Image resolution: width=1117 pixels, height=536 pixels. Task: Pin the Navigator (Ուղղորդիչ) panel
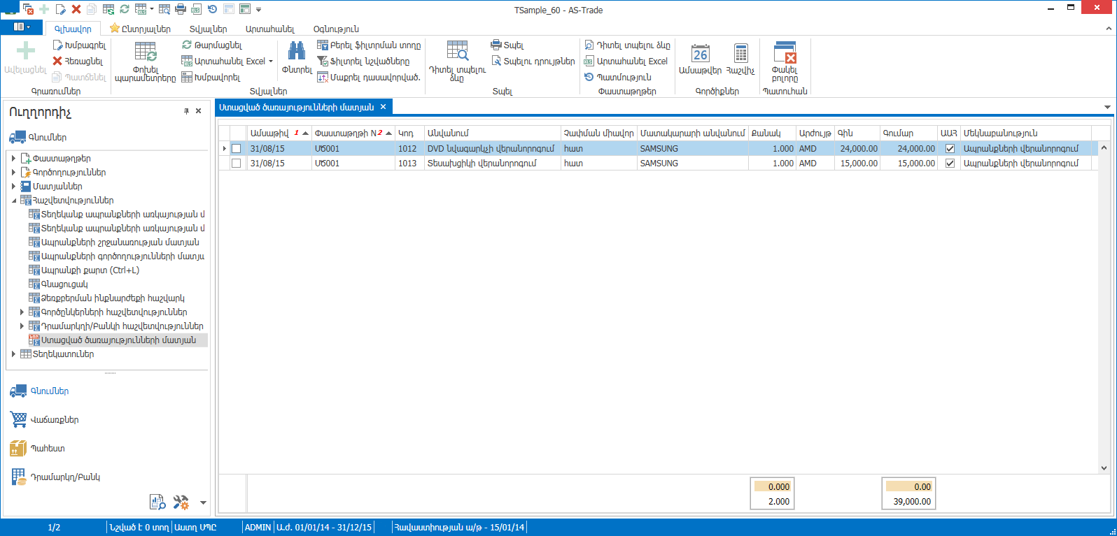point(186,111)
